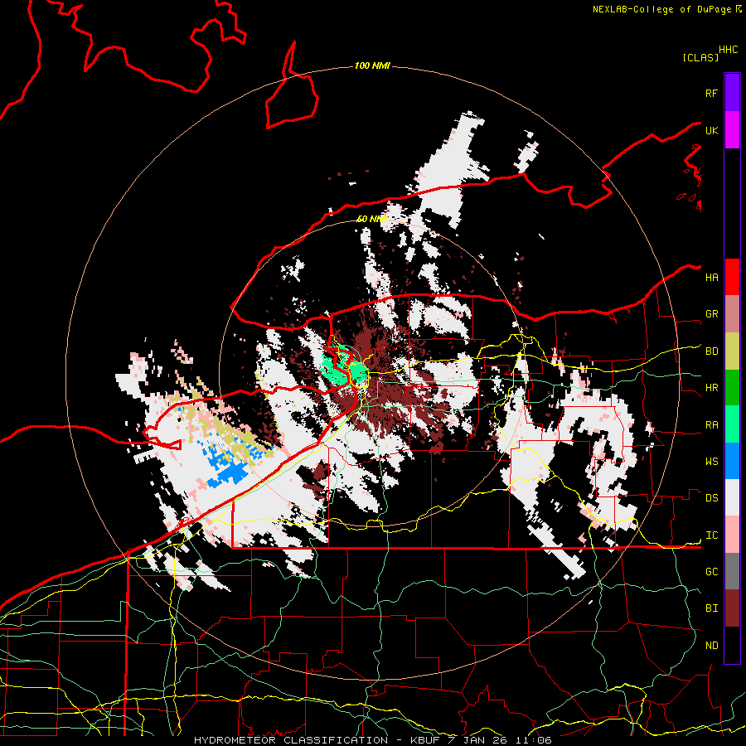Click the RF purple legend swatch
746x746 pixels.
(x=732, y=93)
